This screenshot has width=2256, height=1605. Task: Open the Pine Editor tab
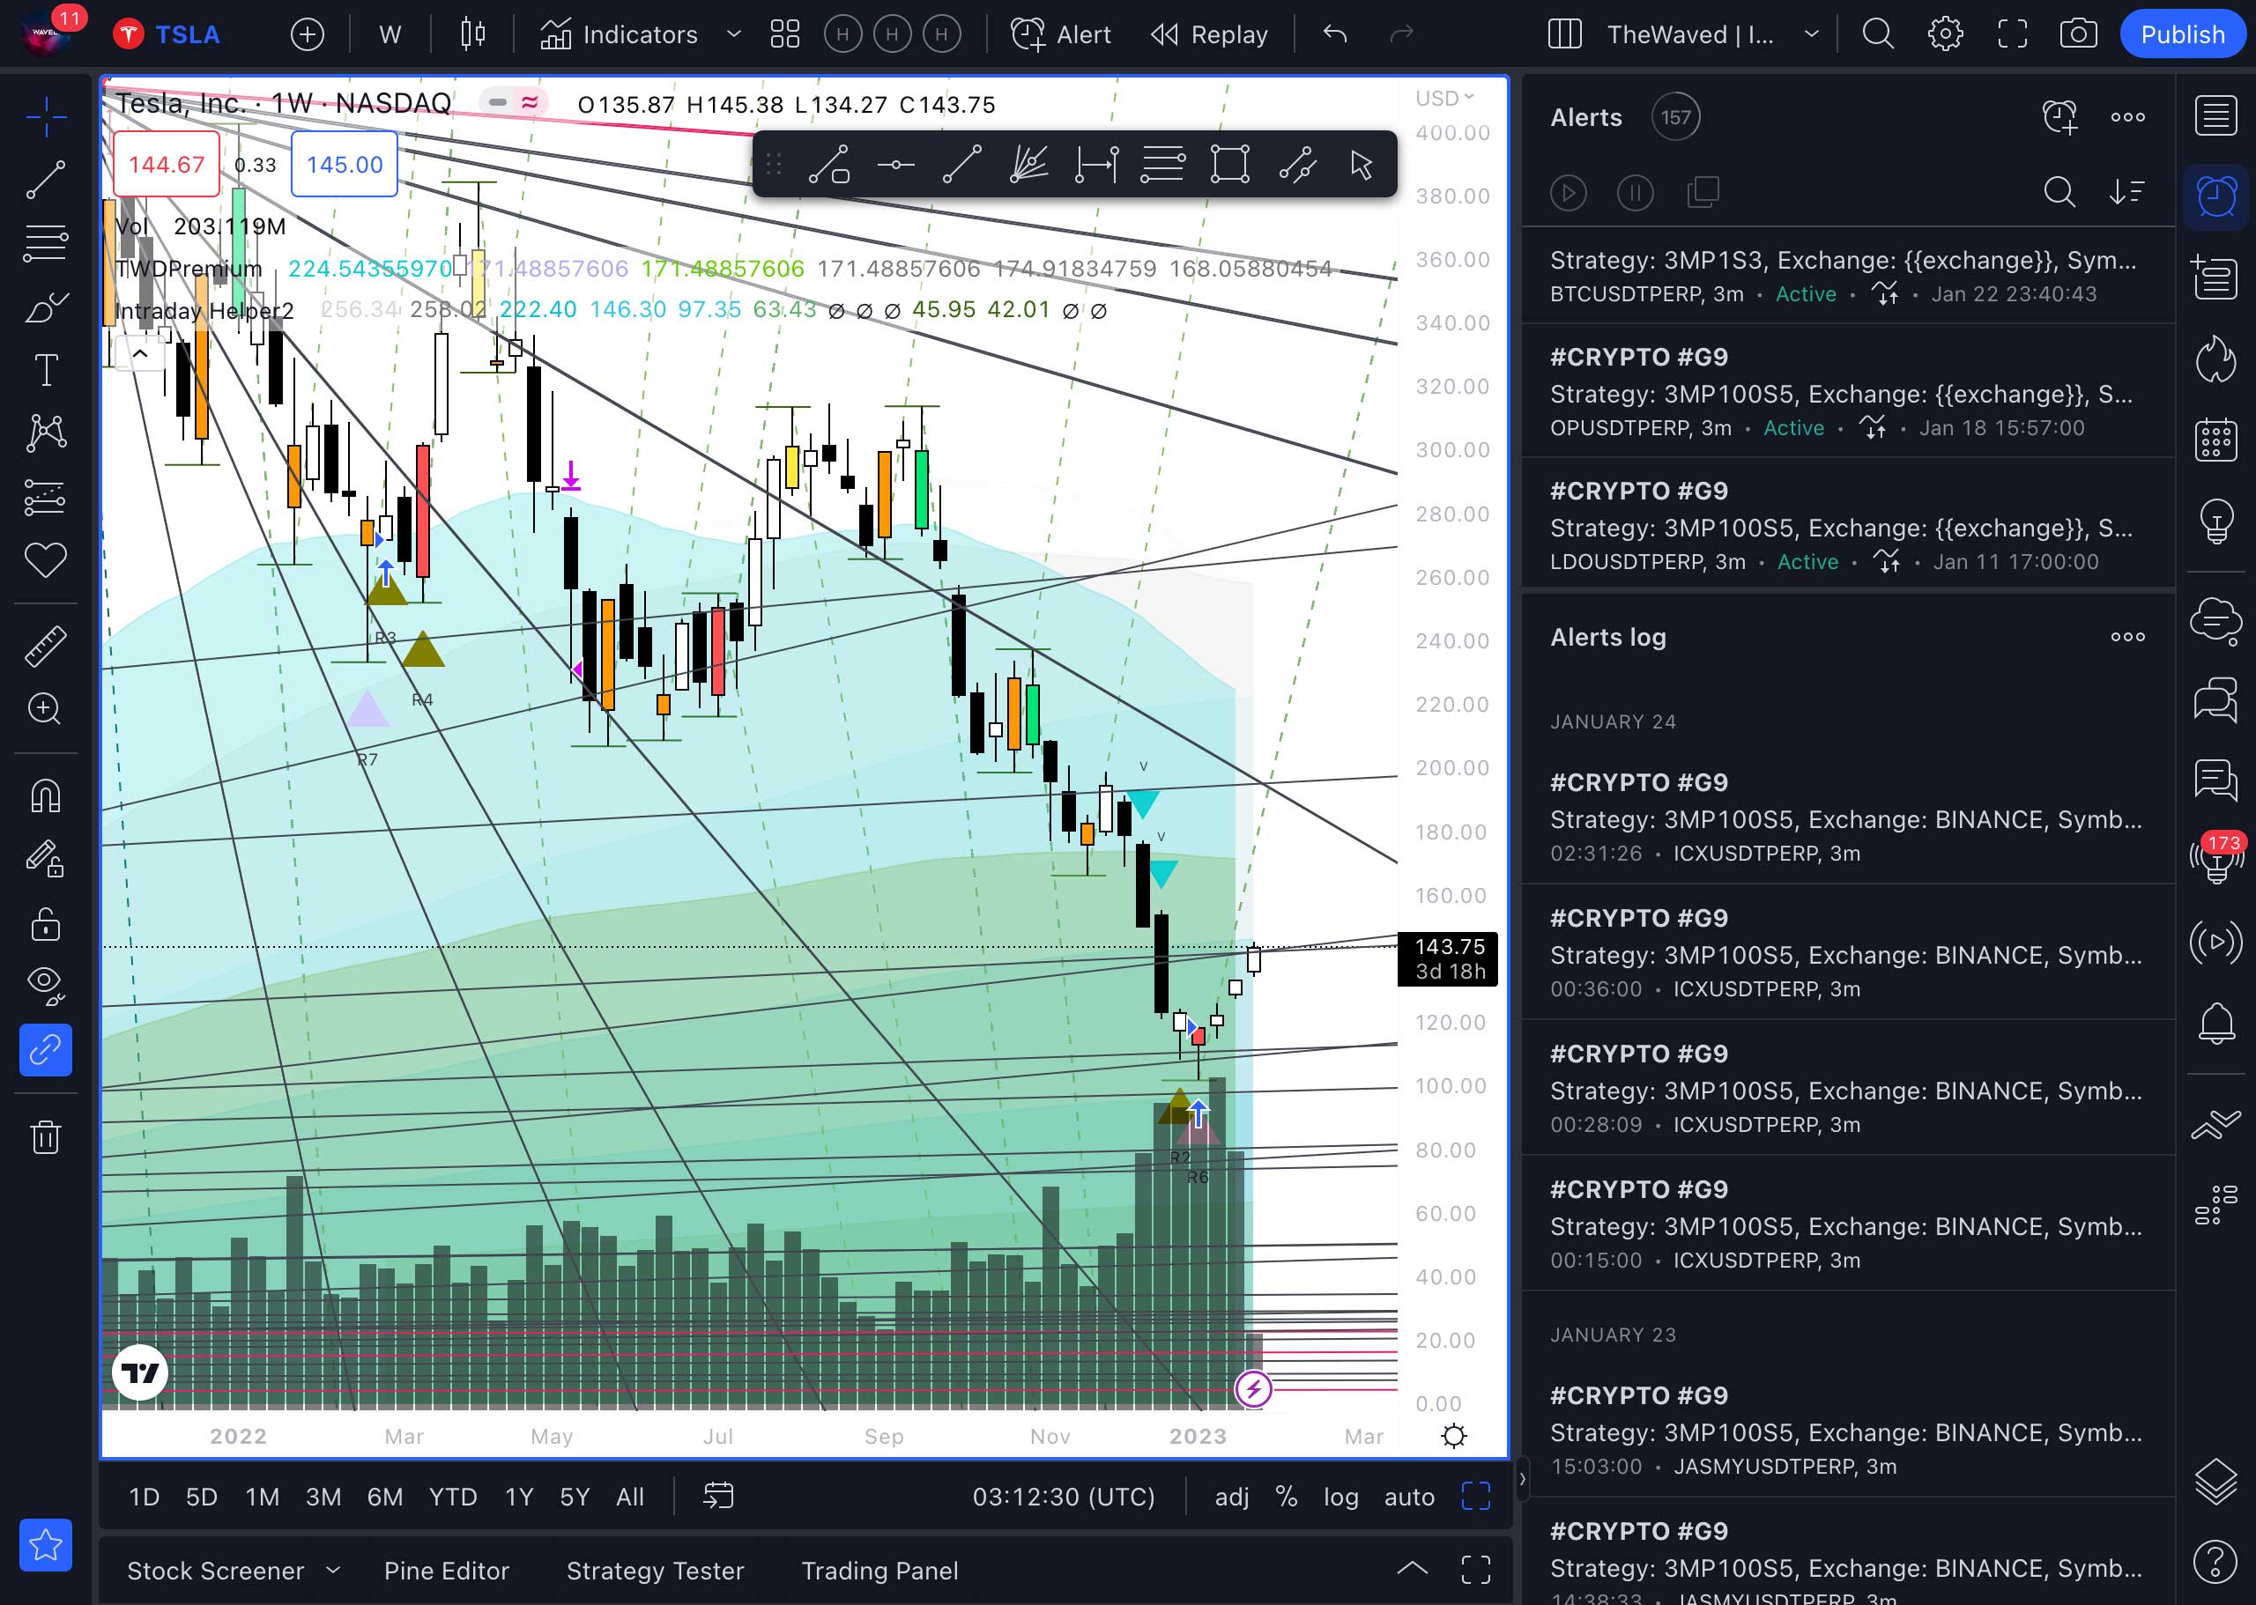tap(447, 1571)
